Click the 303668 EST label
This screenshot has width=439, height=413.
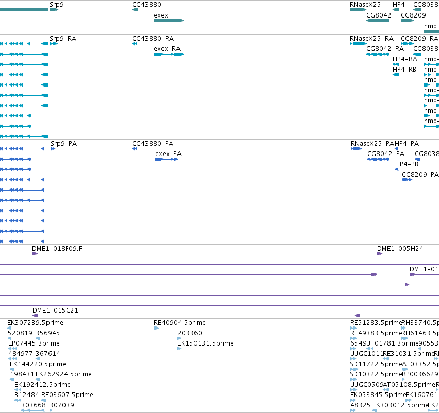(34, 405)
